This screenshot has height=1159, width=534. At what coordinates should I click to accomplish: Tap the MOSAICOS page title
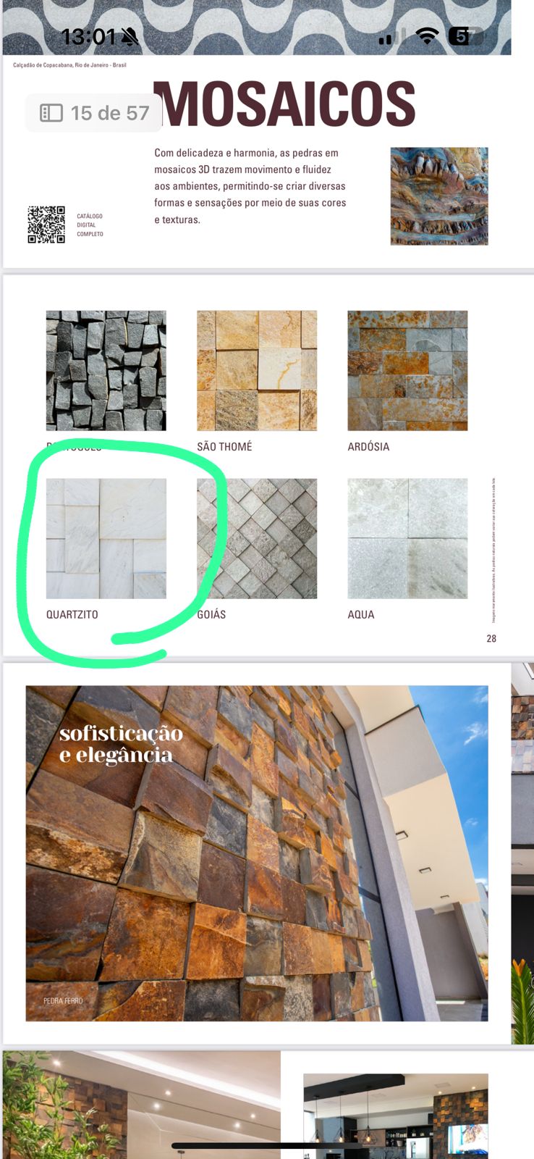tap(284, 104)
